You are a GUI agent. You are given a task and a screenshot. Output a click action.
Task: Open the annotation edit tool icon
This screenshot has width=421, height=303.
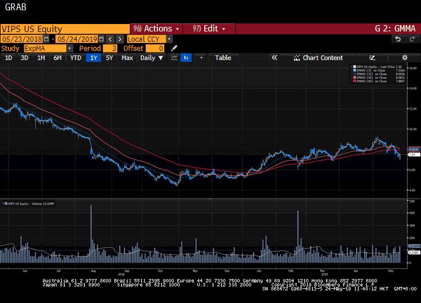pos(372,58)
